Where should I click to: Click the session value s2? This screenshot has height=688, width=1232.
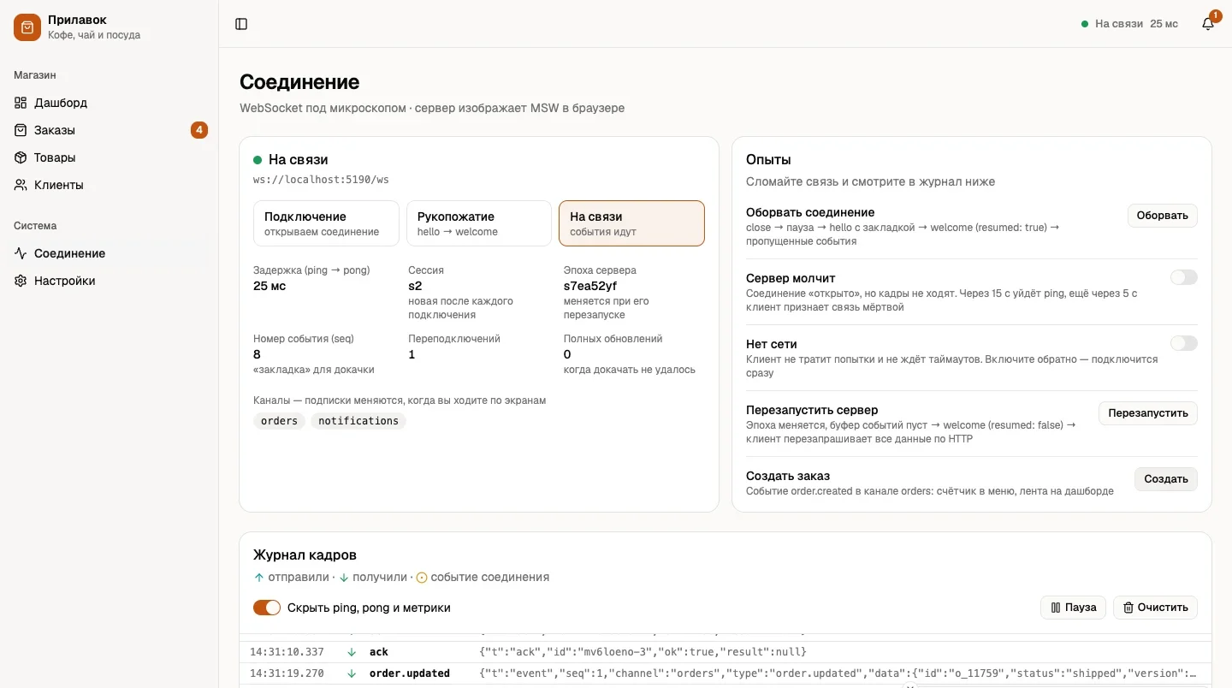pos(415,286)
